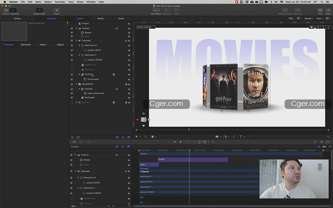Open the Favorites menu
This screenshot has width=333, height=208.
[60, 2]
